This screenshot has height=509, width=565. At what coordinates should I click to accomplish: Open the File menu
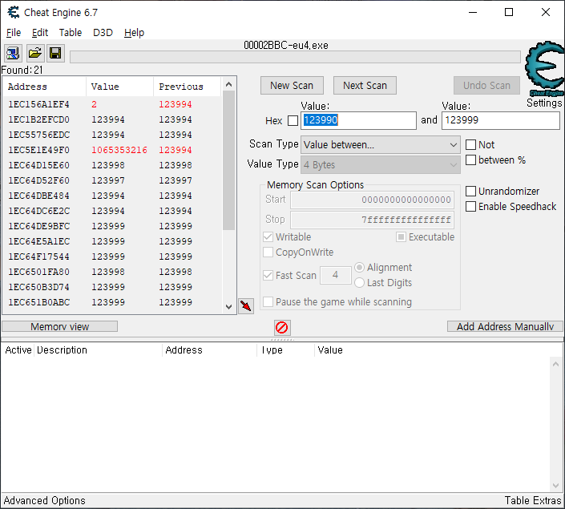click(x=14, y=32)
